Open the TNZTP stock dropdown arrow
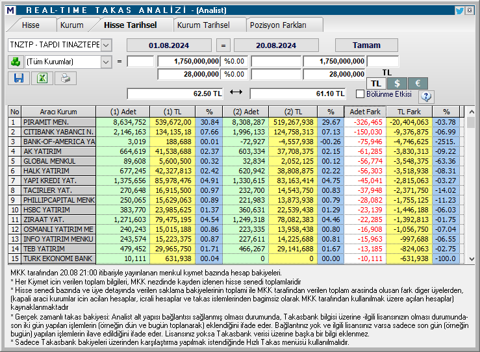This screenshot has width=480, height=352. coord(106,45)
